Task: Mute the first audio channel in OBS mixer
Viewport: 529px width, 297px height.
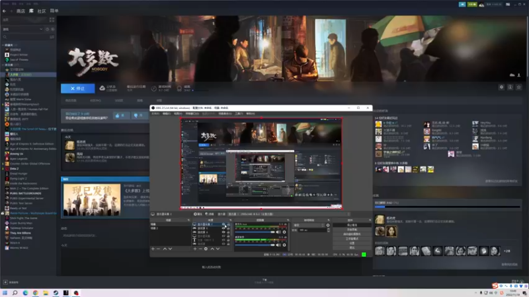Action: coord(278,232)
